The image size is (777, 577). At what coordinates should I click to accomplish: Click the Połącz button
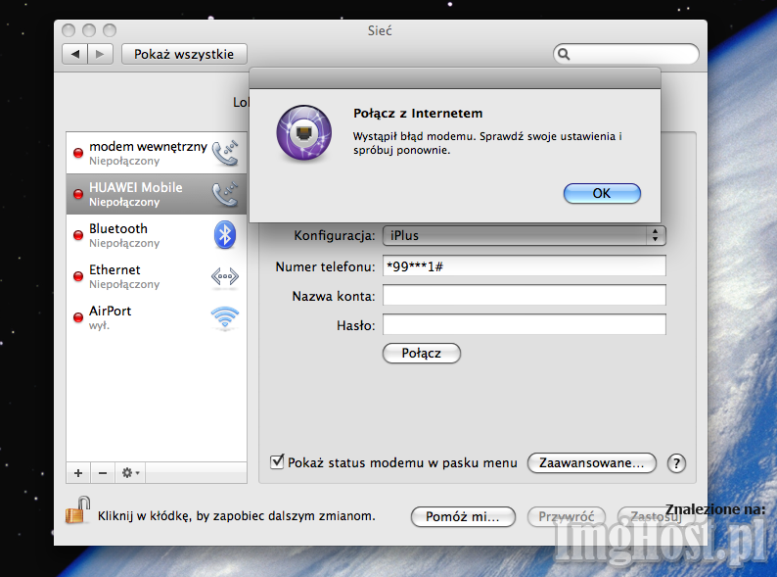tap(422, 354)
